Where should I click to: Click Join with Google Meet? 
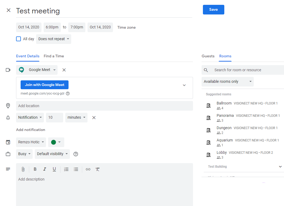tap(44, 85)
